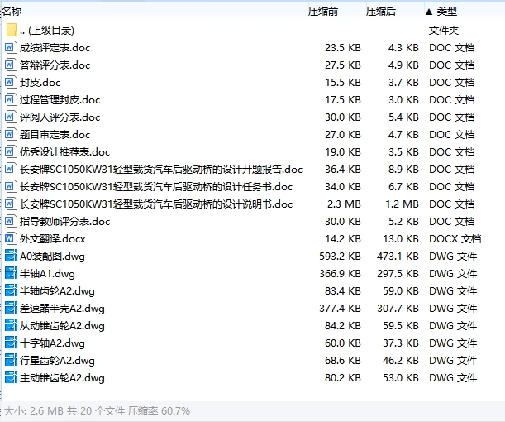The height and width of the screenshot is (422, 505).
Task: Click the 36.4 KB size of 开题报告
Action: click(x=343, y=170)
